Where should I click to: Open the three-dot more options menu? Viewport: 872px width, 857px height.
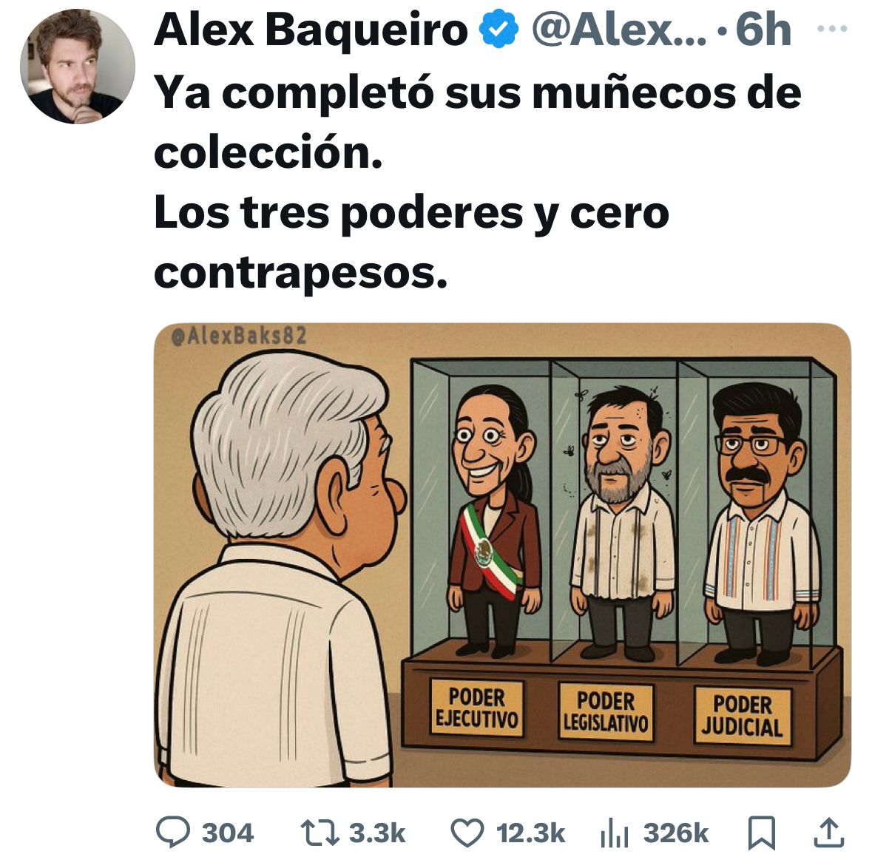832,28
